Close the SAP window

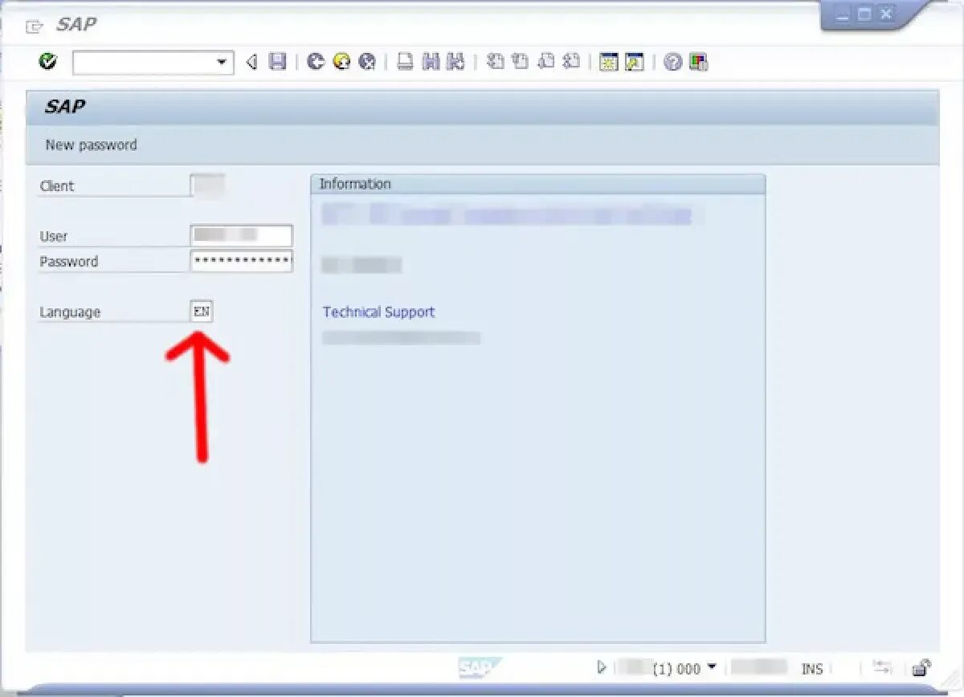(x=886, y=14)
